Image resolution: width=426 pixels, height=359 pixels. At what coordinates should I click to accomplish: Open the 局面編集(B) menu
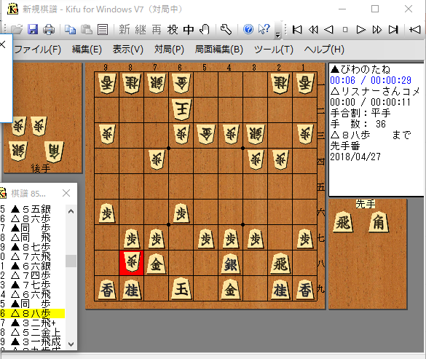point(218,50)
